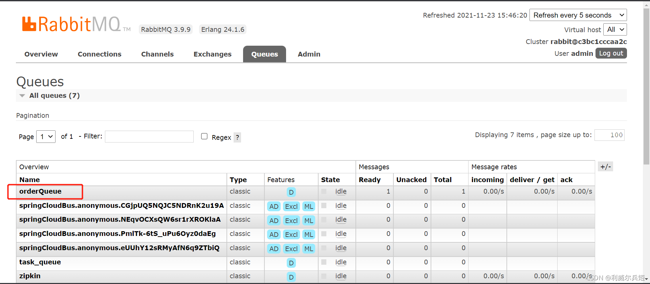The width and height of the screenshot is (650, 284).
Task: Sort queues by the Unacked column header
Action: 411,180
